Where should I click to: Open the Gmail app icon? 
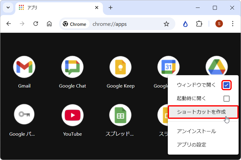click(24, 67)
